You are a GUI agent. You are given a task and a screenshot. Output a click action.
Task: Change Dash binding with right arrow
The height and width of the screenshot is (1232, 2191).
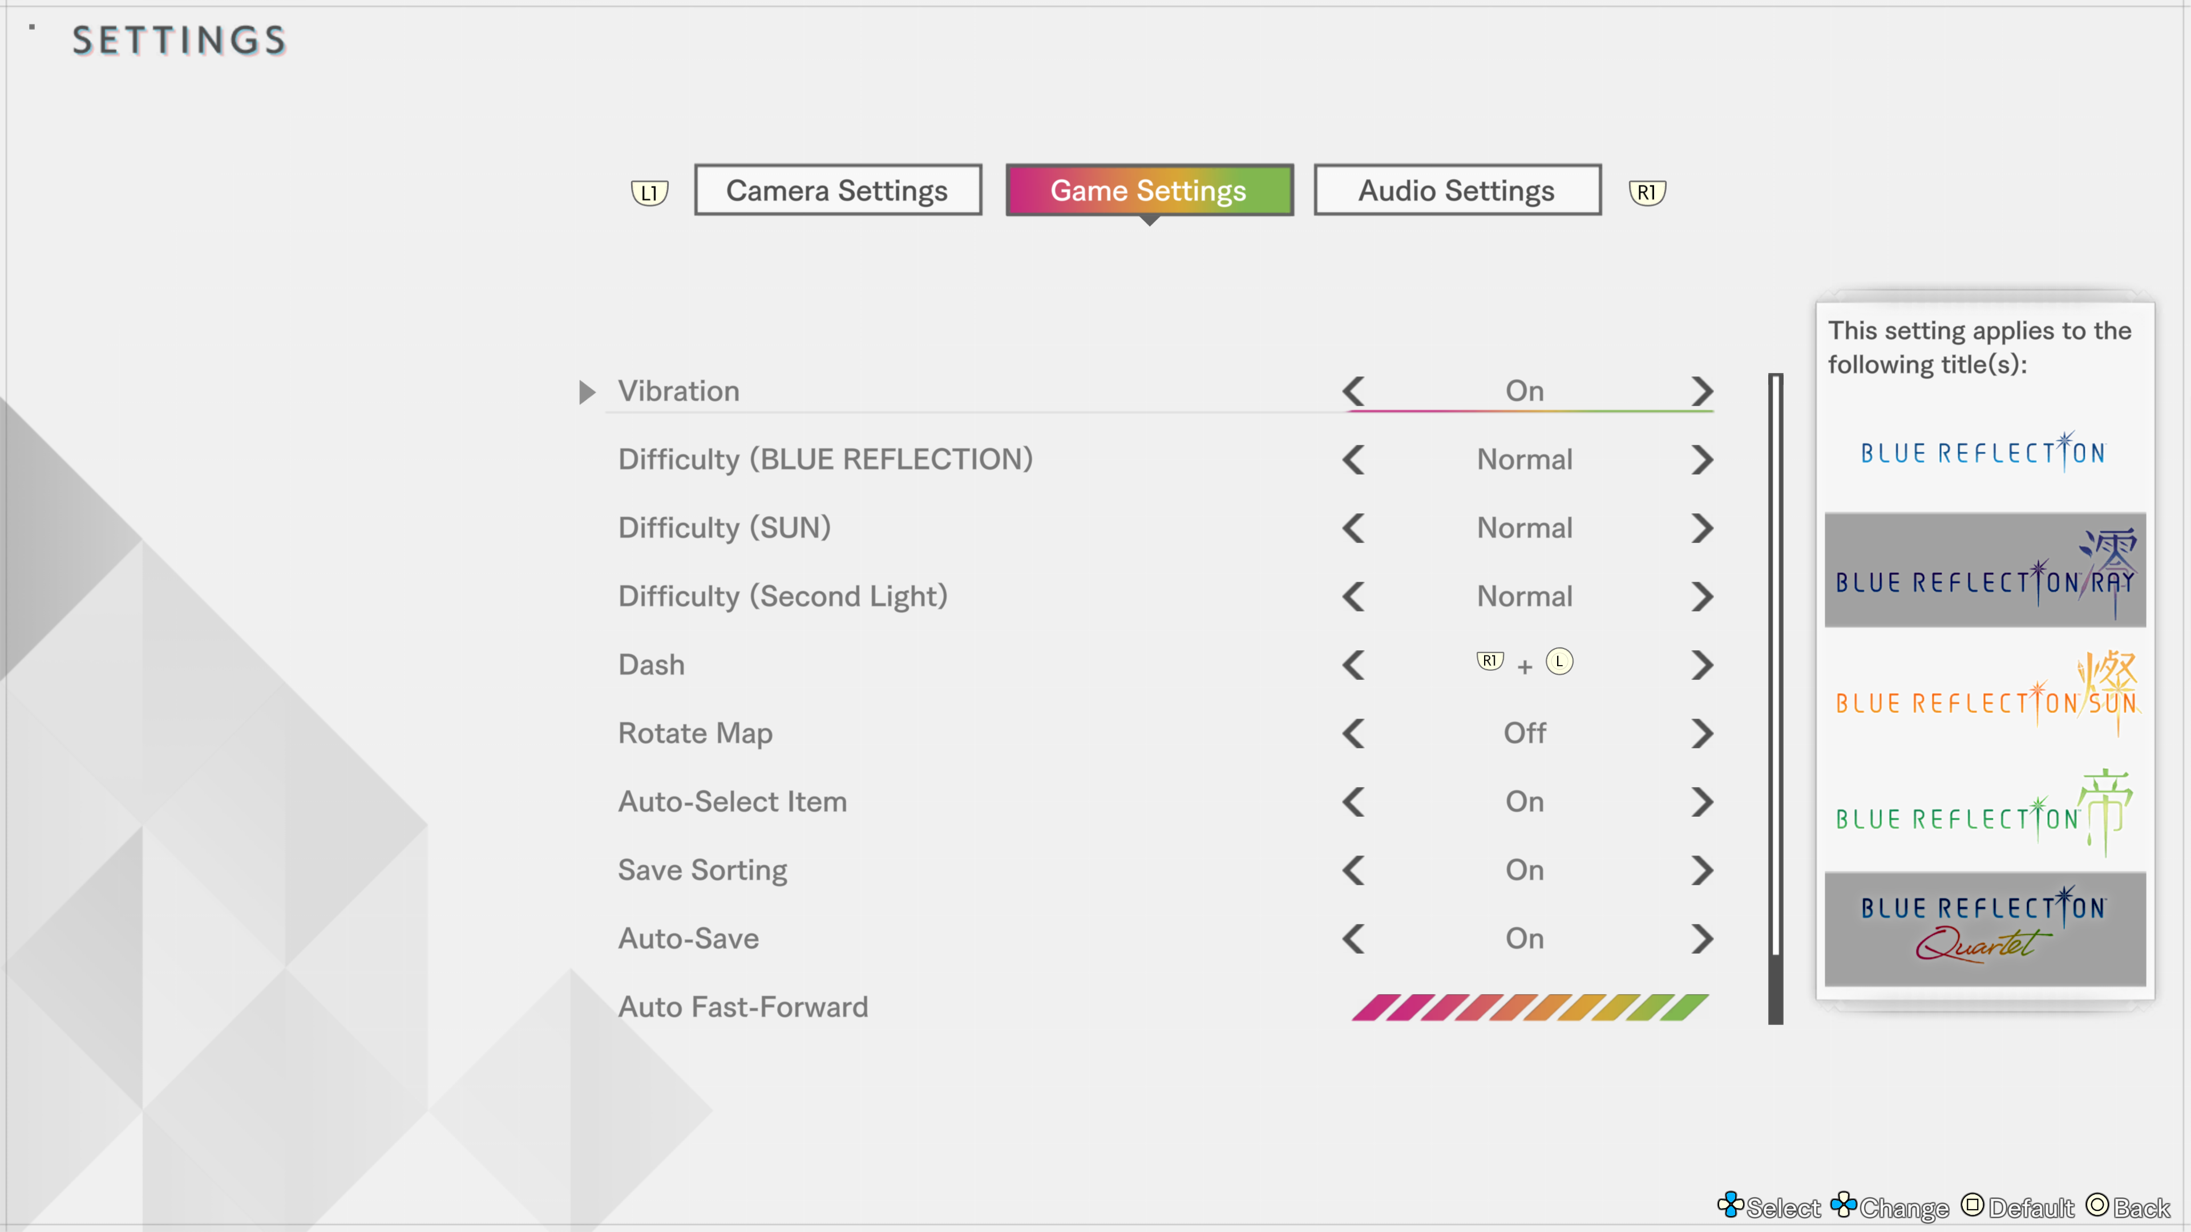click(1702, 665)
